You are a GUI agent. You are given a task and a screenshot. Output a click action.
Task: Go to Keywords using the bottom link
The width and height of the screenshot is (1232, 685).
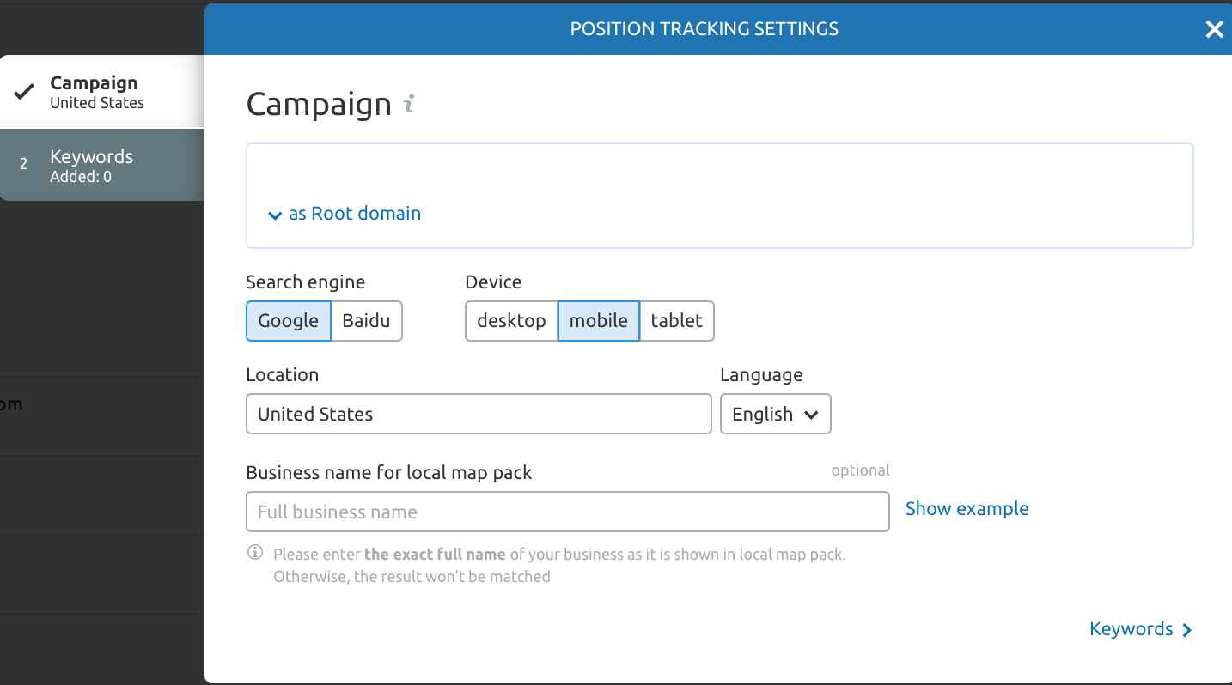1131,629
